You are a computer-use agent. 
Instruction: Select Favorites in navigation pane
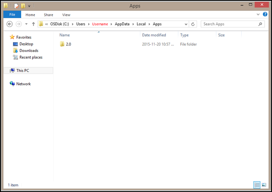click(24, 37)
